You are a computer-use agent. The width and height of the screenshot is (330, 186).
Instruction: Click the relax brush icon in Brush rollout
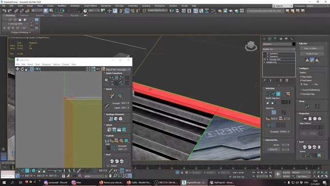click(120, 96)
